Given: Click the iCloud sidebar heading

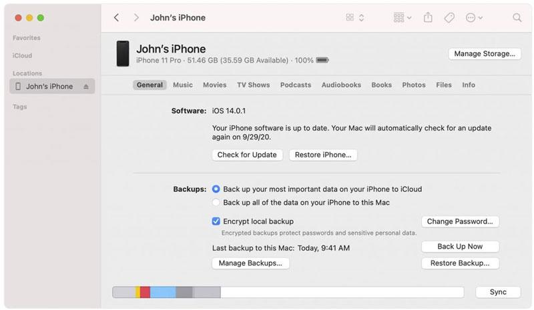Looking at the screenshot, I should pyautogui.click(x=23, y=55).
